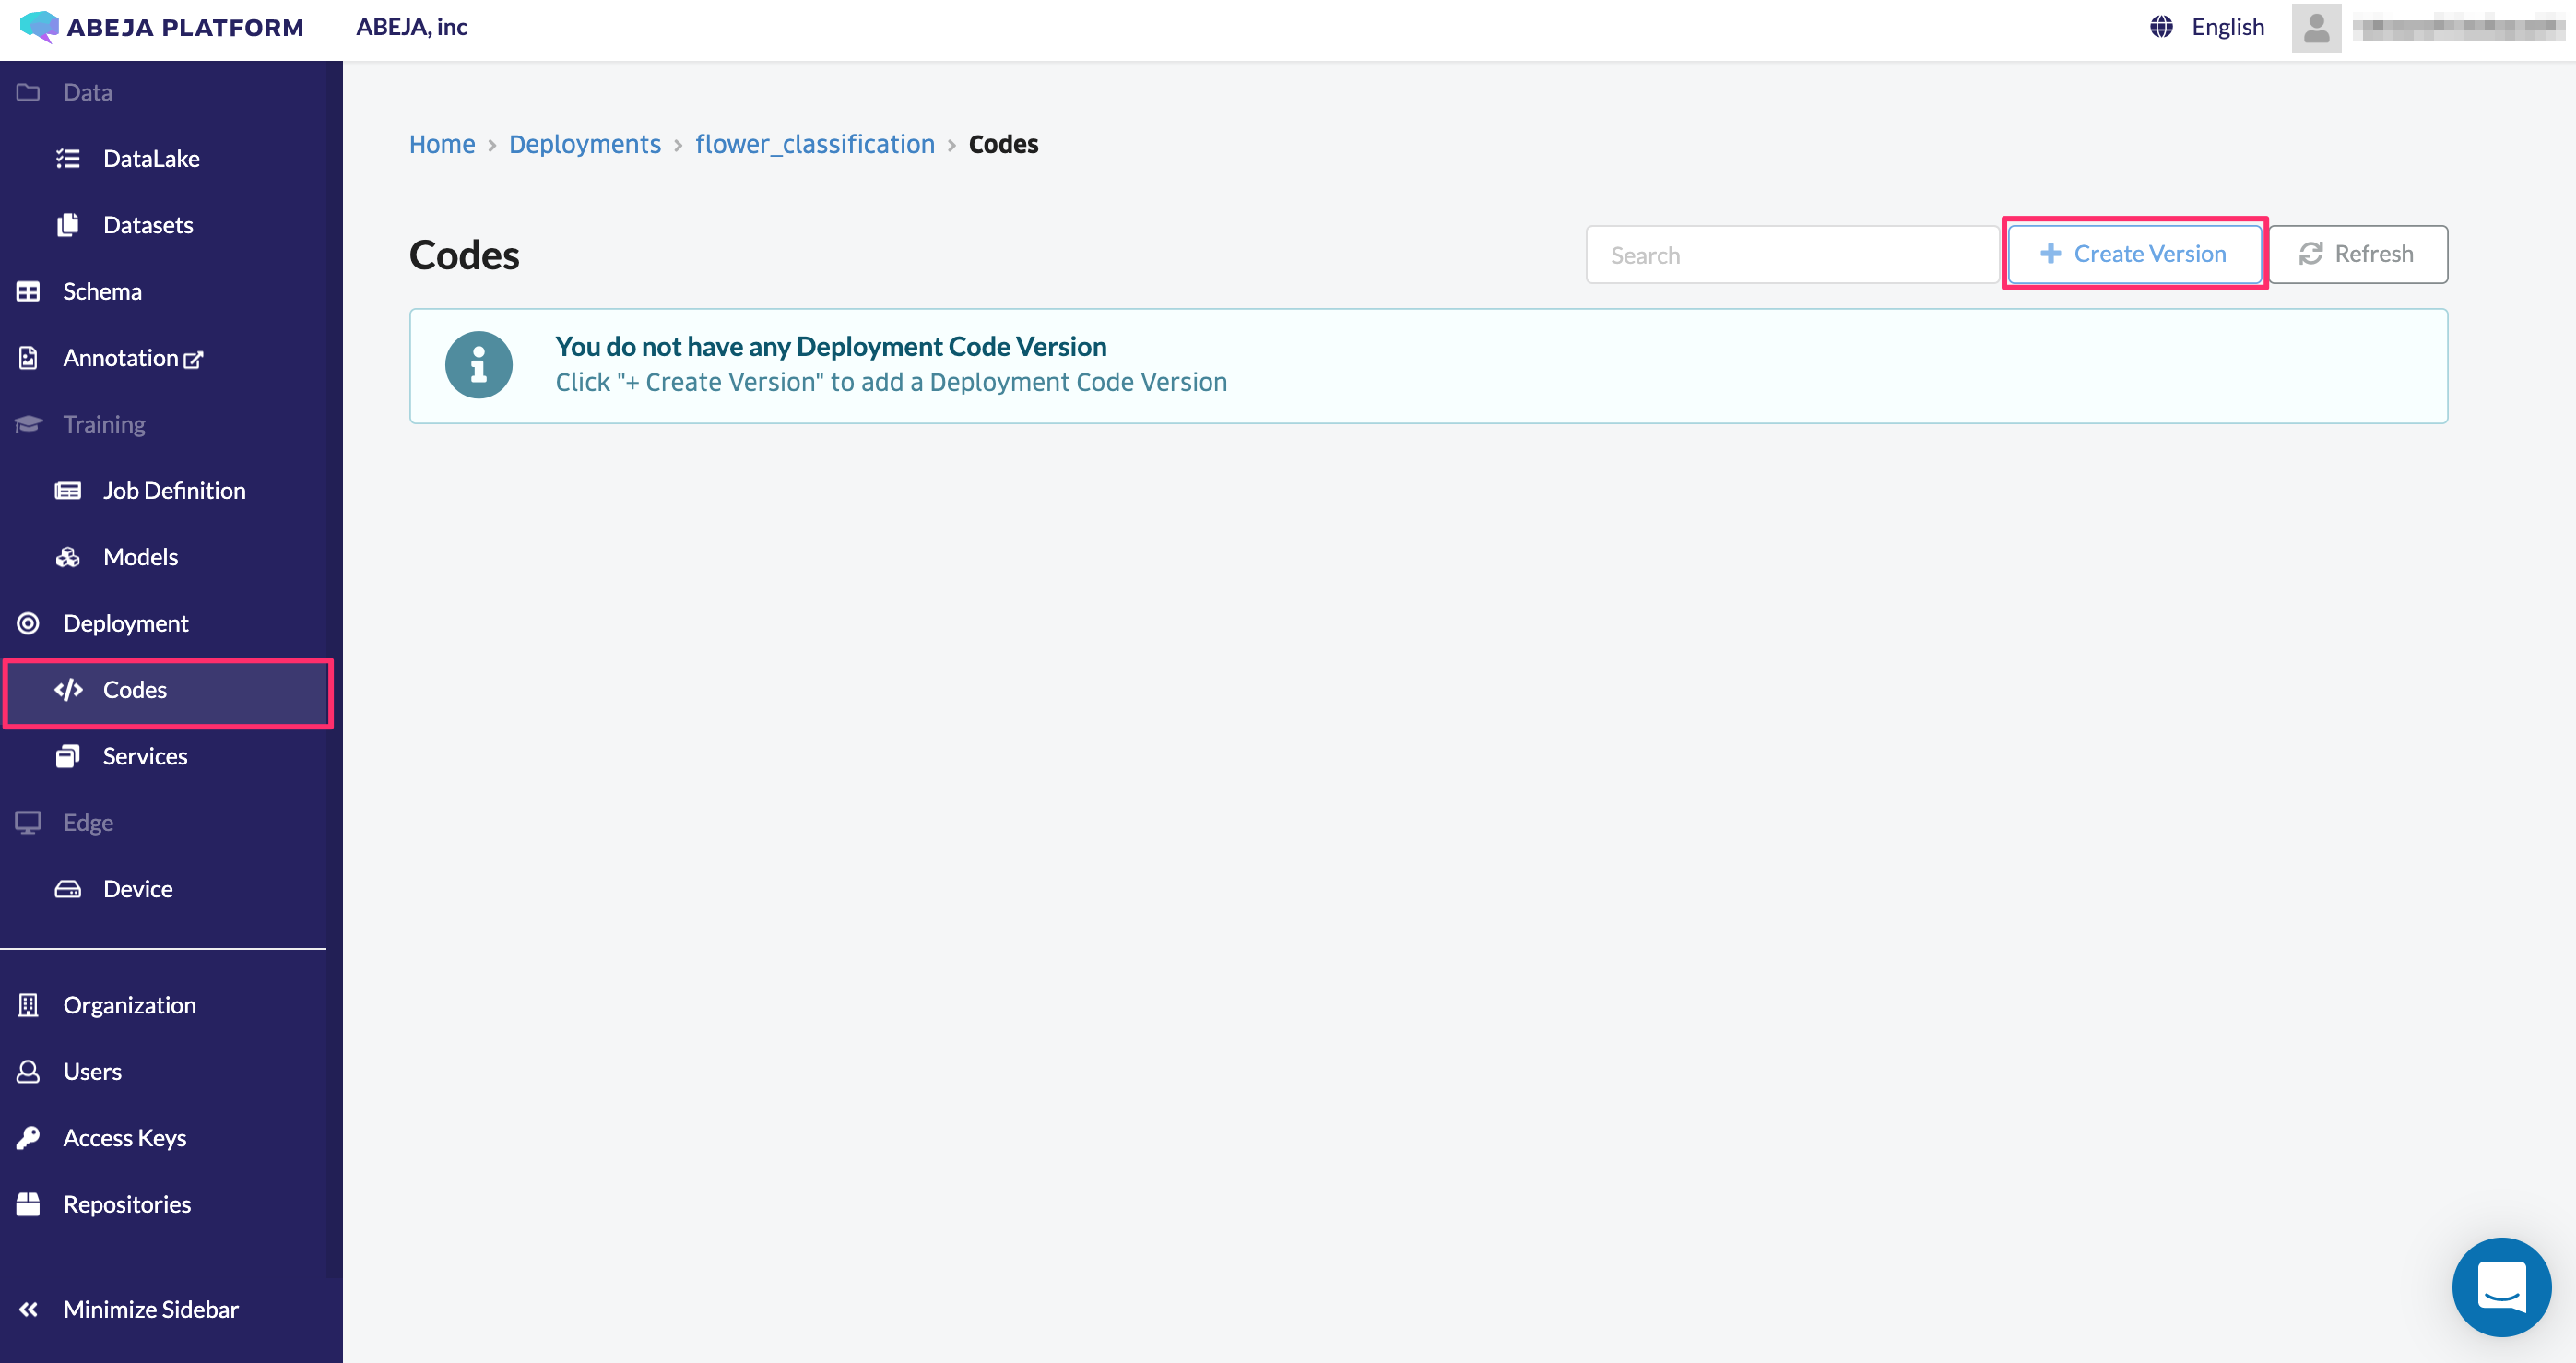Open Organization settings
2576x1363 pixels.
point(129,1005)
